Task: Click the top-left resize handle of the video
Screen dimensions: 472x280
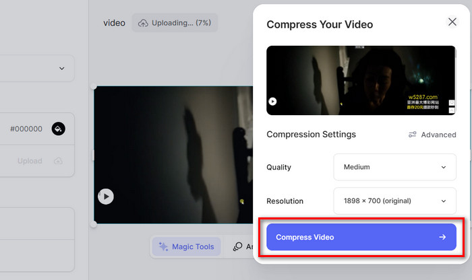Action: pyautogui.click(x=94, y=87)
